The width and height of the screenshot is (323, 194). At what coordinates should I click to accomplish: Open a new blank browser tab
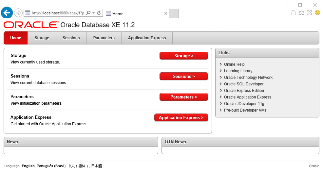tap(174, 13)
